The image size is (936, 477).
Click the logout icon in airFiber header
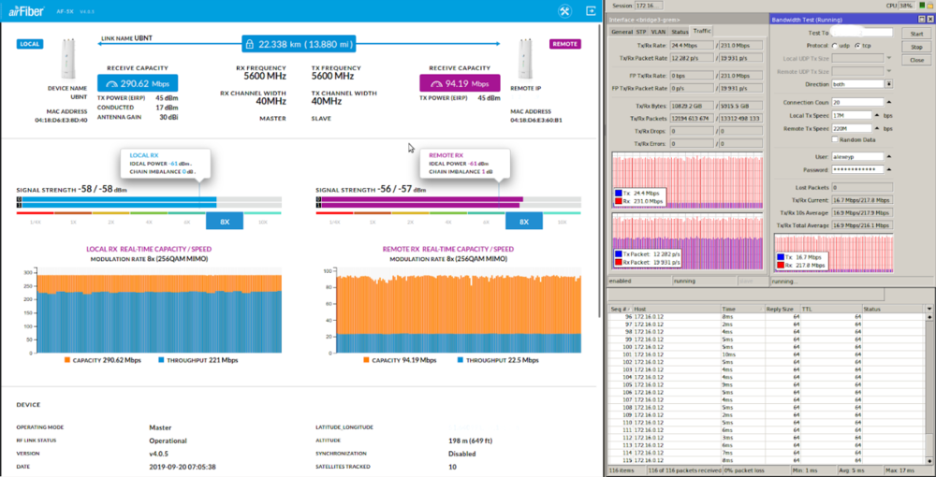click(x=591, y=11)
